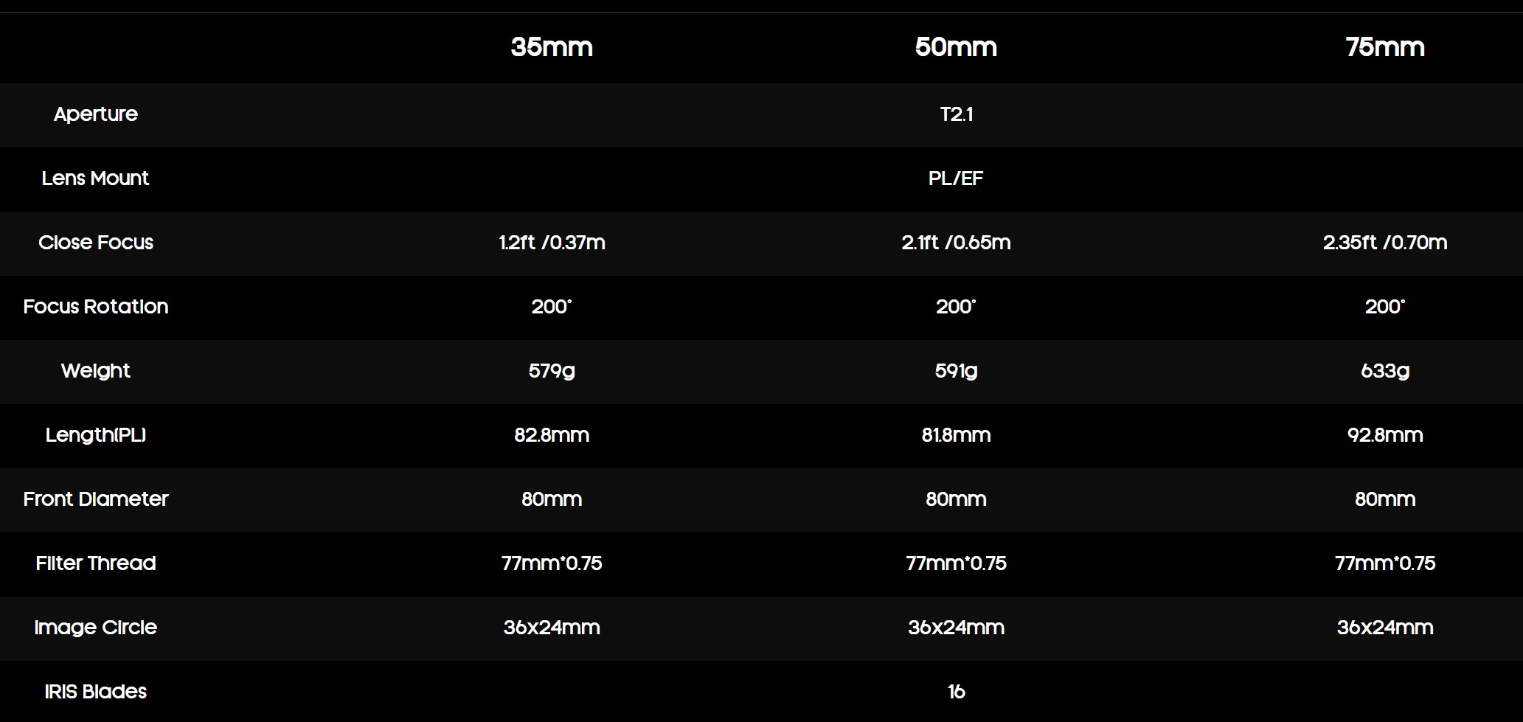Click the 50mm column header
Screen dimensions: 1523x722
point(956,47)
